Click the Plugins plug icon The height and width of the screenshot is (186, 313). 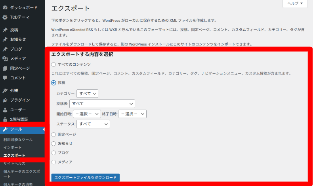(x=5, y=100)
